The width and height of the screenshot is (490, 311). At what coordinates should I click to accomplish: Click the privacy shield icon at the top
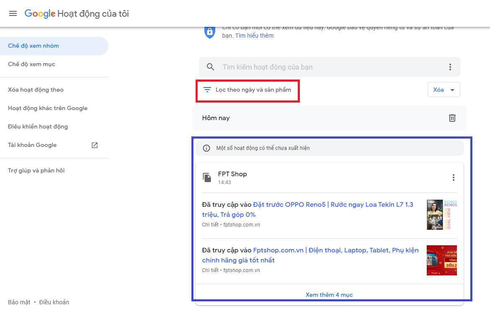pyautogui.click(x=209, y=31)
